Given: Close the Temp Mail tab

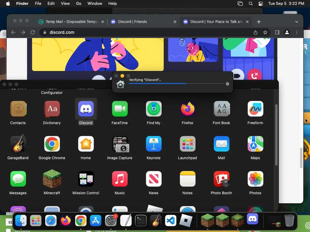Looking at the screenshot, I should [x=103, y=22].
